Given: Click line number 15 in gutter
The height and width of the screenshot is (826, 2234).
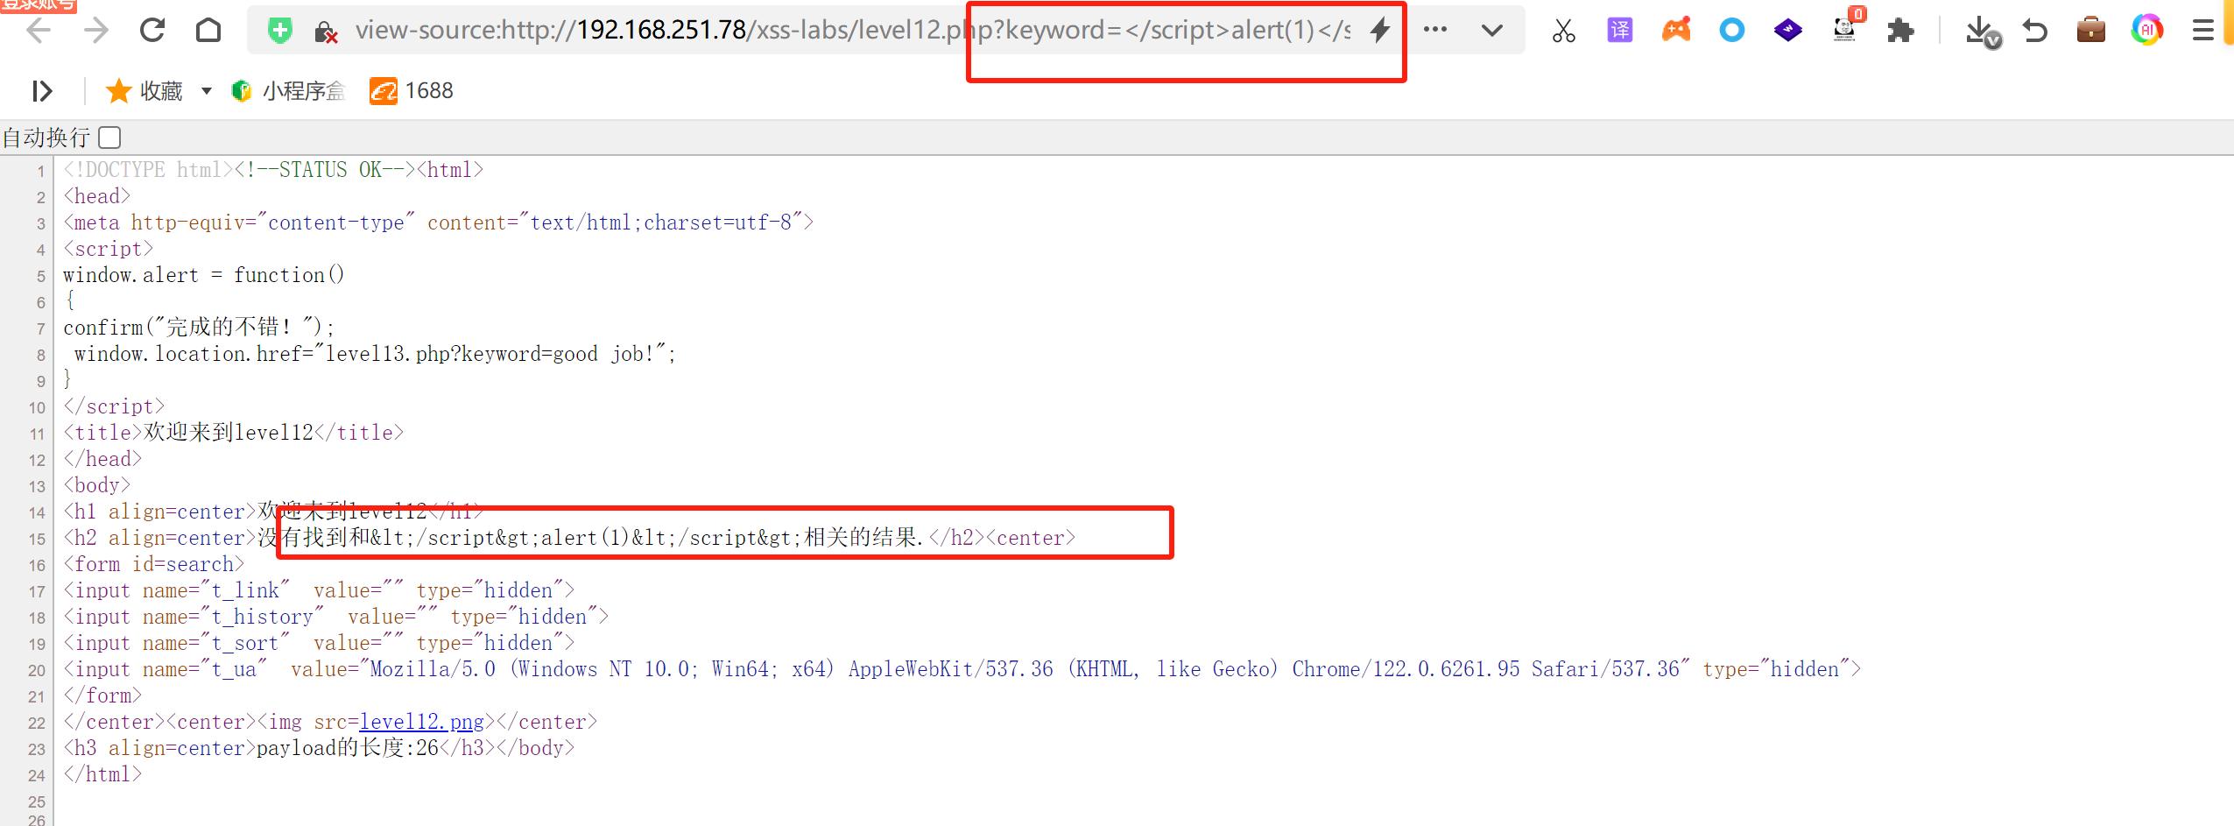Looking at the screenshot, I should [36, 540].
